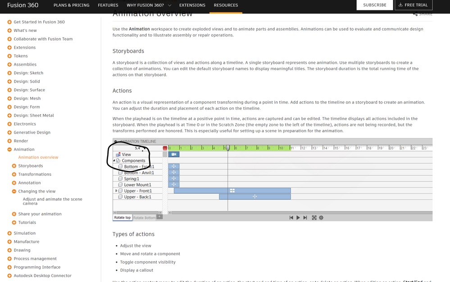450x282 pixels.
Task: Expand the Transformations subsection
Action: point(14,174)
